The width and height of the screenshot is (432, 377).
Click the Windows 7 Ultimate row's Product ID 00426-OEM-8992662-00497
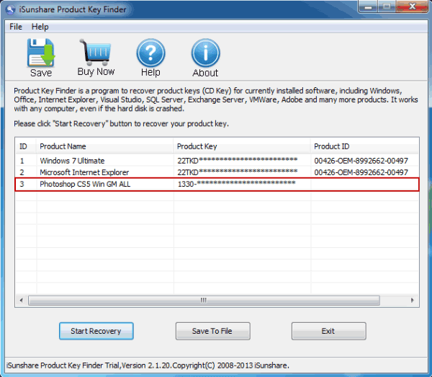361,161
